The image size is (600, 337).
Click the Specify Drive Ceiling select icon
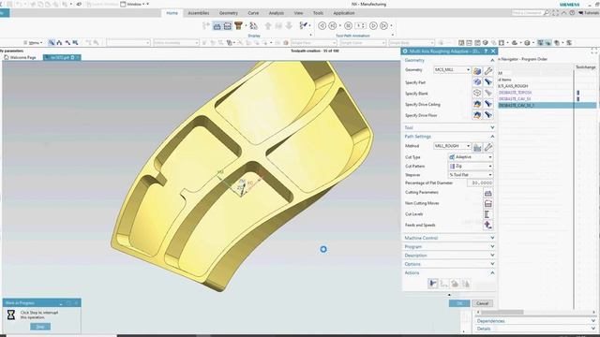(477, 104)
